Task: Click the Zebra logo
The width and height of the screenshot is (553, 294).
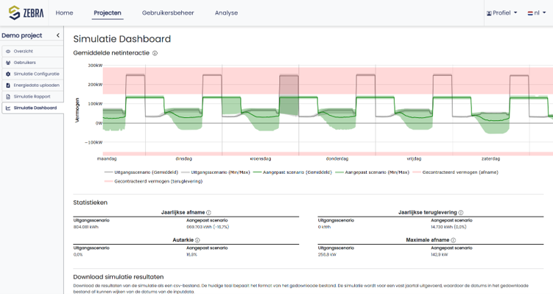Action: [27, 13]
